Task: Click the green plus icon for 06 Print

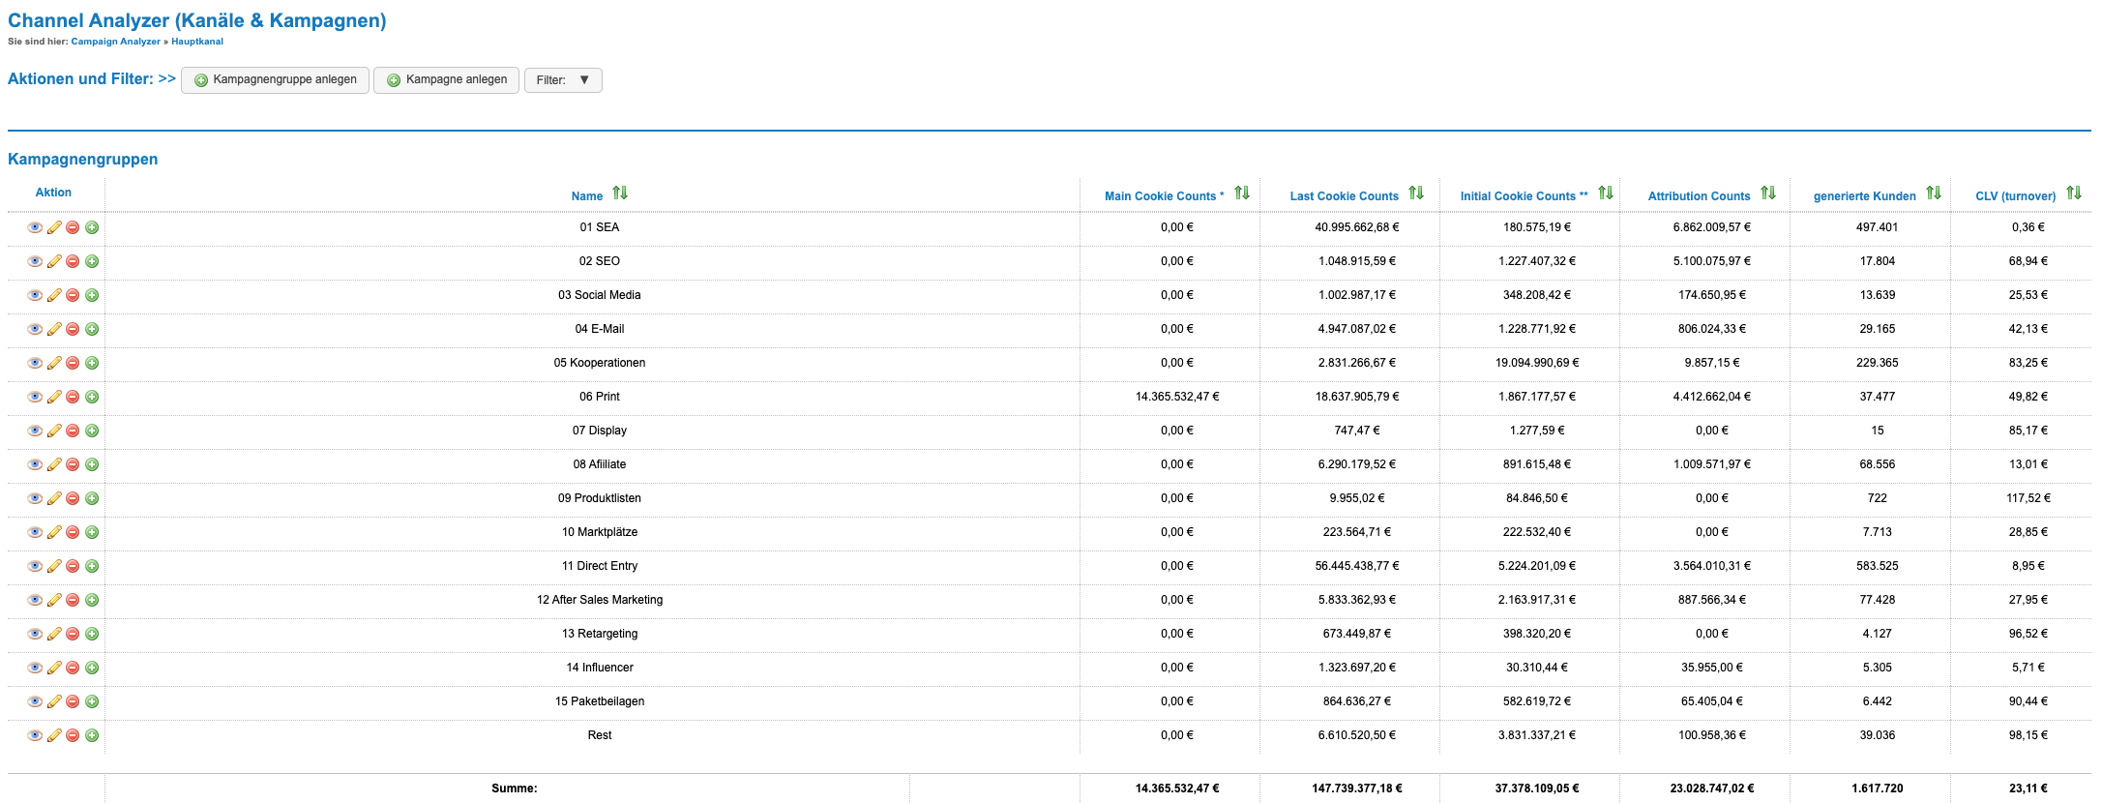Action: (92, 397)
